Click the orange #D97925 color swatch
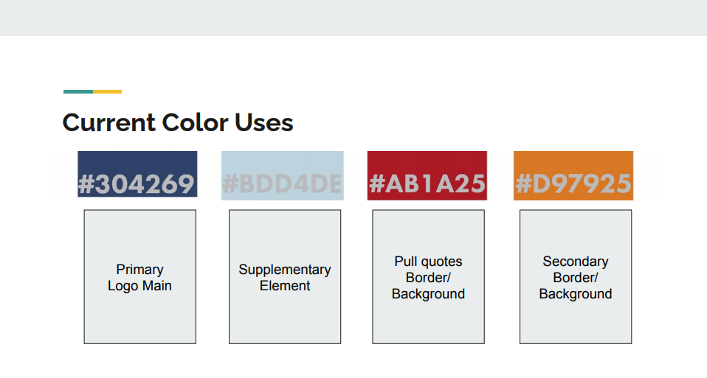707x378 pixels. pyautogui.click(x=573, y=175)
